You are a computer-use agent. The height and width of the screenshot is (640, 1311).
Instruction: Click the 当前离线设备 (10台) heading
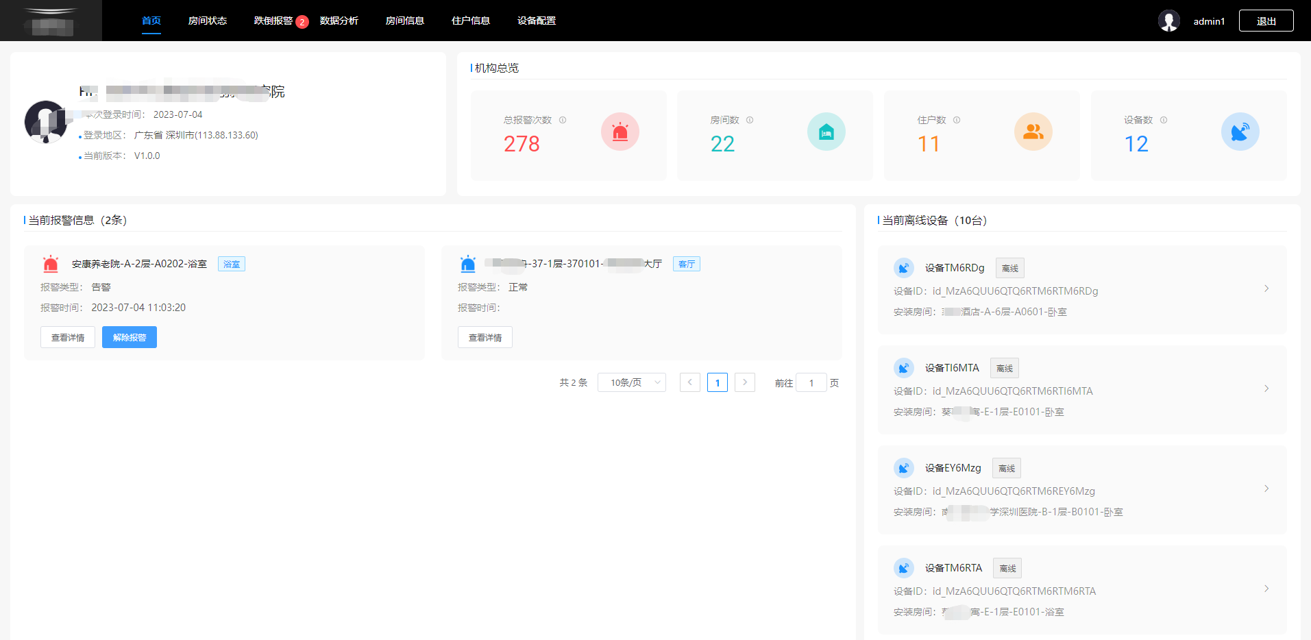pos(935,220)
